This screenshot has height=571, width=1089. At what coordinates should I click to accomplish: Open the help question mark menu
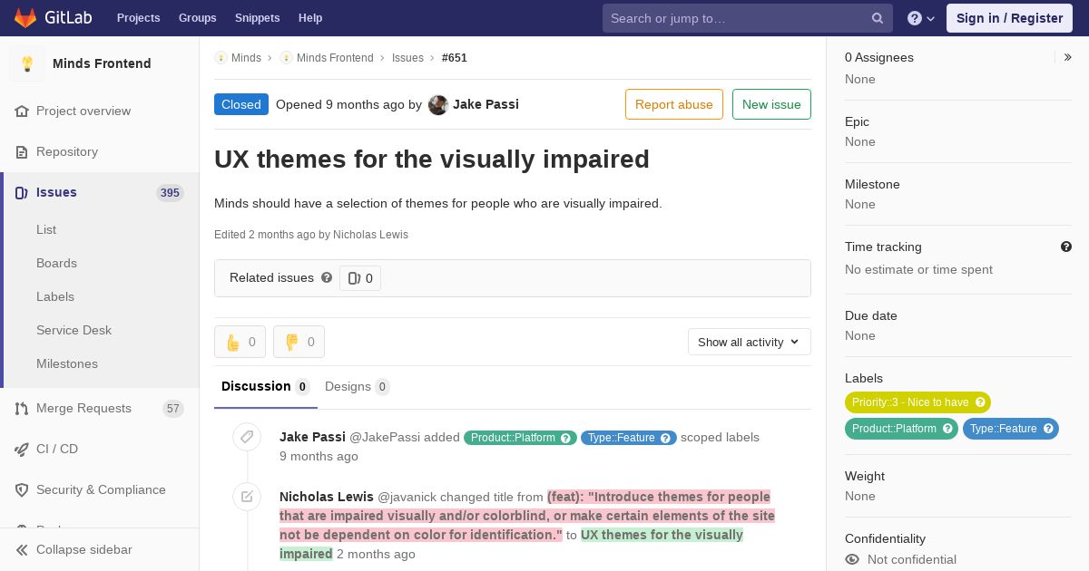[x=921, y=18]
